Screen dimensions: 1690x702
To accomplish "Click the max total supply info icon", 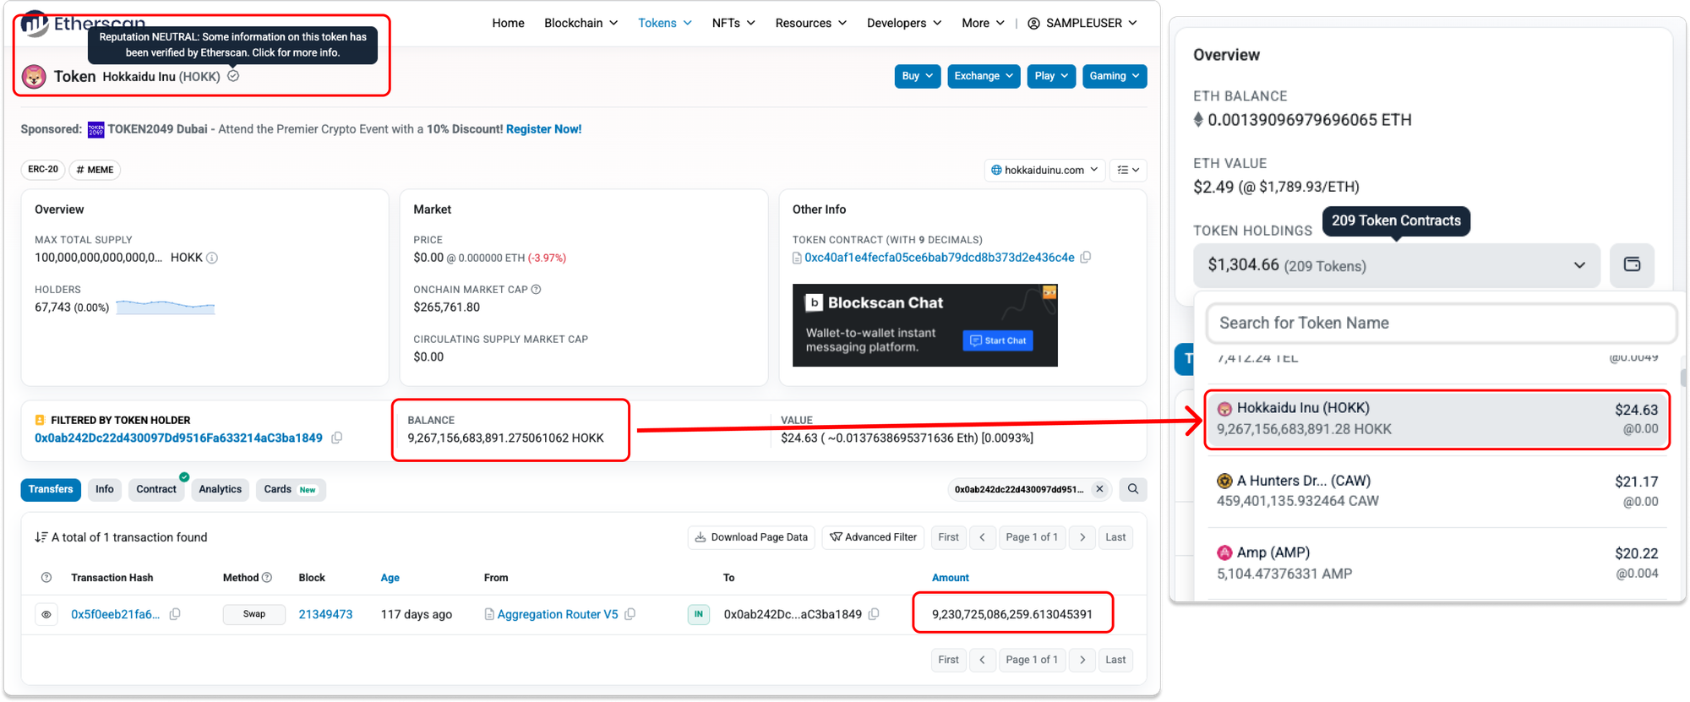I will [212, 258].
